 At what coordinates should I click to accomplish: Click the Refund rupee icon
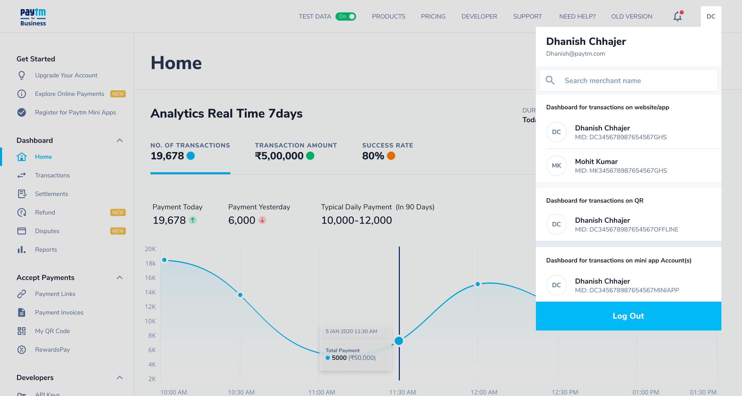[x=22, y=212]
